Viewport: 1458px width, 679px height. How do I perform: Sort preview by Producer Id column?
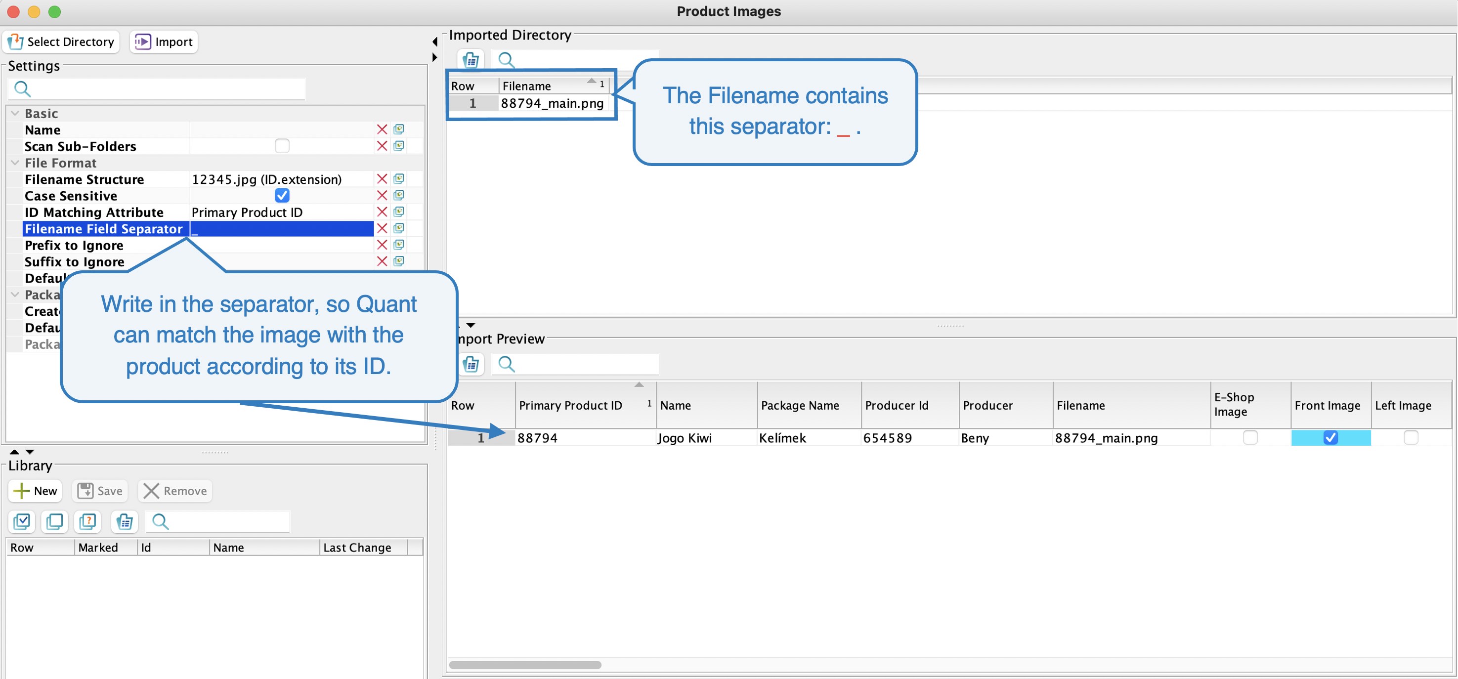pos(910,405)
